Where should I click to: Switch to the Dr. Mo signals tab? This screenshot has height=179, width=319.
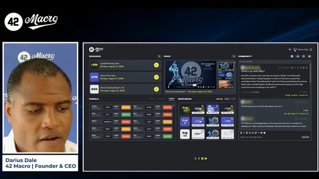161,99
